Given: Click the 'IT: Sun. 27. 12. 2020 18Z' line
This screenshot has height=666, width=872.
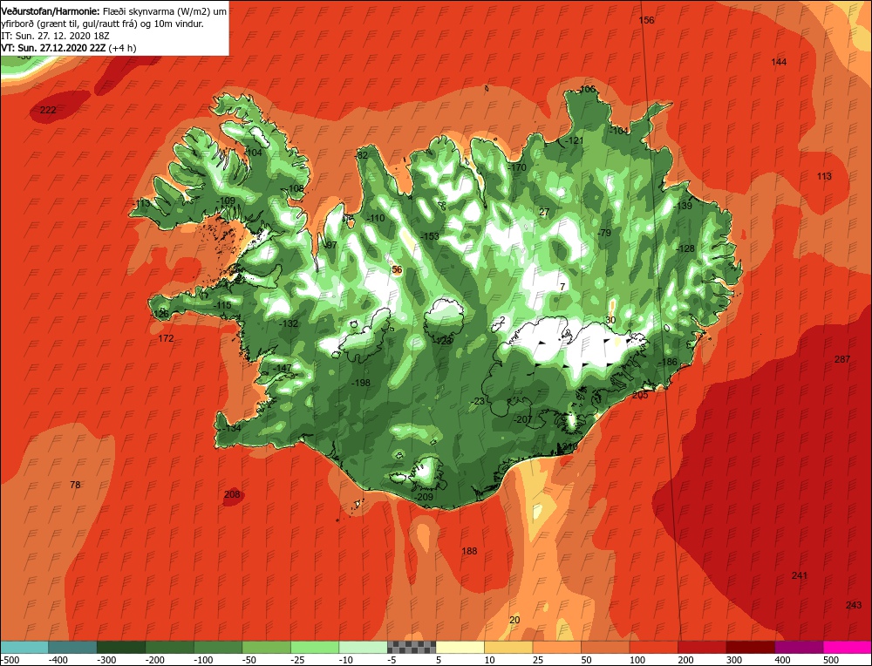Looking at the screenshot, I should 56,36.
